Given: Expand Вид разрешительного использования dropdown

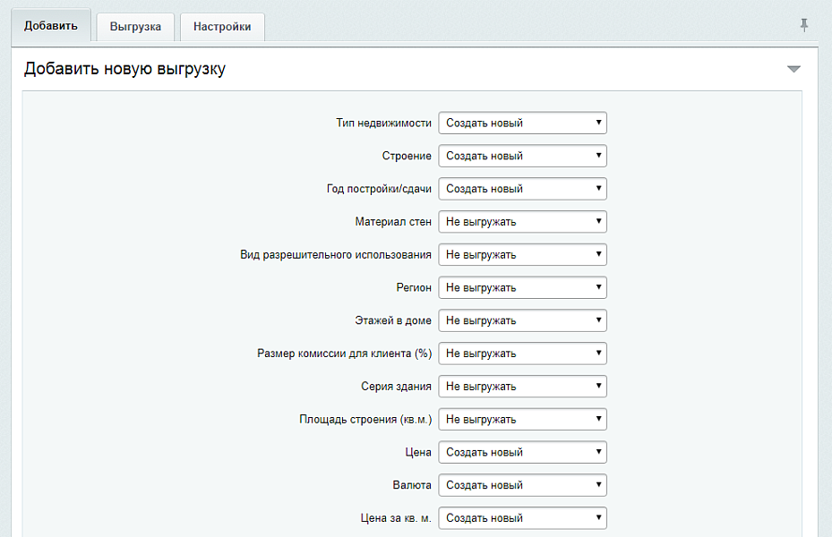Looking at the screenshot, I should pyautogui.click(x=522, y=255).
